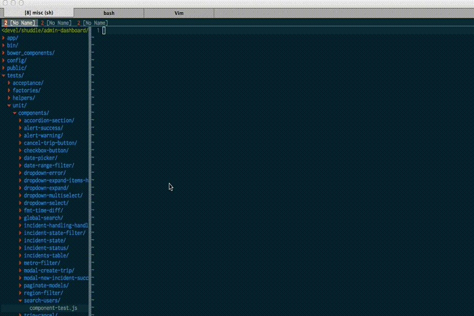The height and width of the screenshot is (316, 474).
Task: Select the incidents-table/ directory
Action: point(46,255)
